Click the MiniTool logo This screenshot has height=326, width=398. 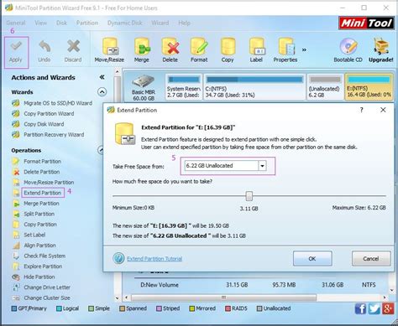point(366,23)
